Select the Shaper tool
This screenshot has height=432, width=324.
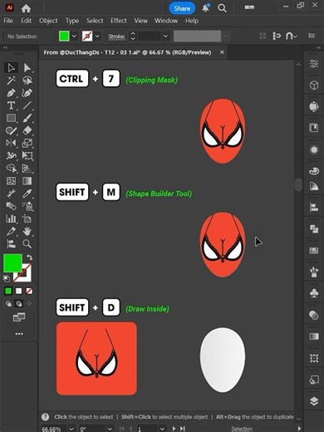click(x=11, y=130)
